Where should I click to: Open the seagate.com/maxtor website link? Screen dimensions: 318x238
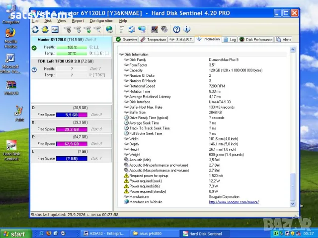coord(234,202)
